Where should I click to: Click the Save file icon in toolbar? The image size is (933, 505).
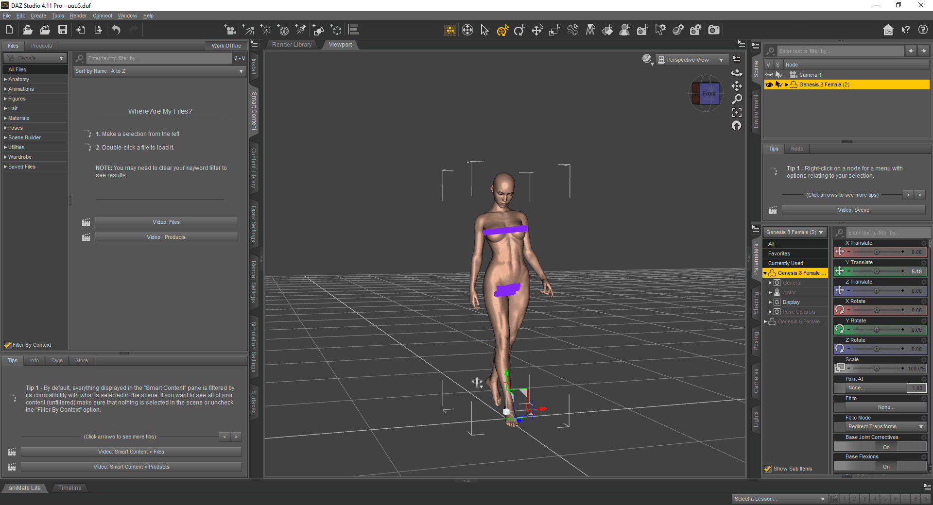pyautogui.click(x=63, y=30)
